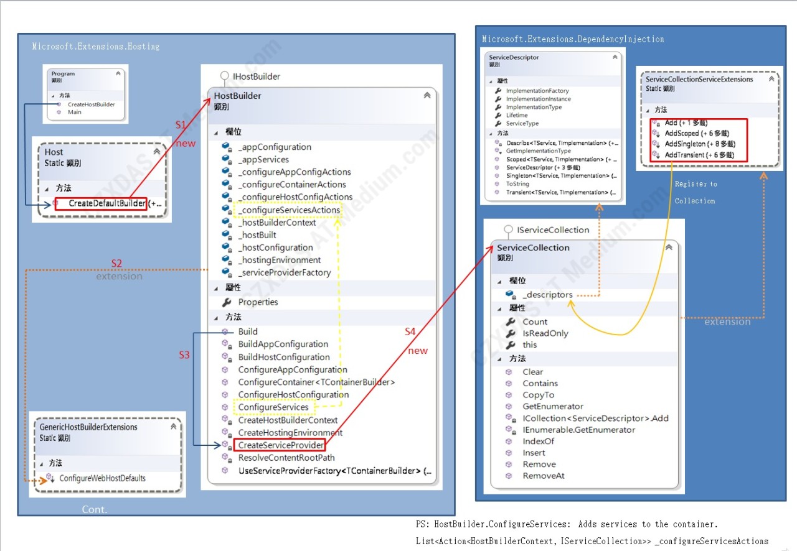The width and height of the screenshot is (797, 551).
Task: Select the ConfigureServices method
Action: pos(273,407)
